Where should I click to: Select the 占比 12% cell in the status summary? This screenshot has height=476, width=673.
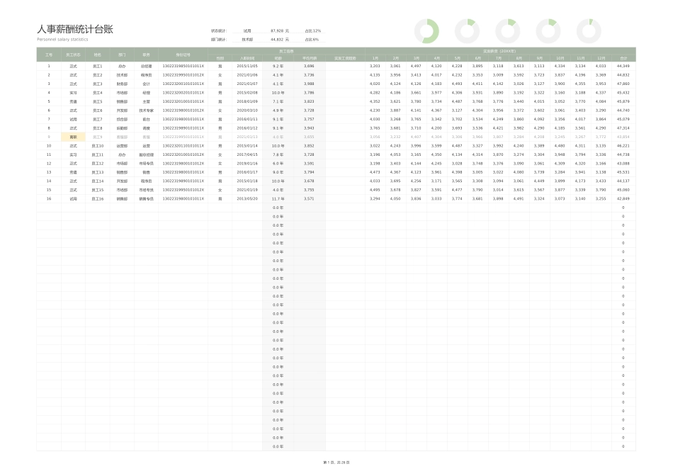click(x=312, y=31)
